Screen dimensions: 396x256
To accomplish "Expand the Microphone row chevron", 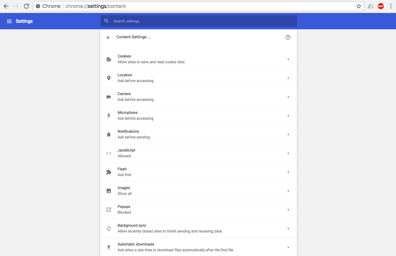I will (288, 116).
